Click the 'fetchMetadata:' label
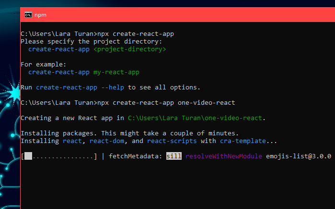This screenshot has height=209, width=335. pos(136,156)
